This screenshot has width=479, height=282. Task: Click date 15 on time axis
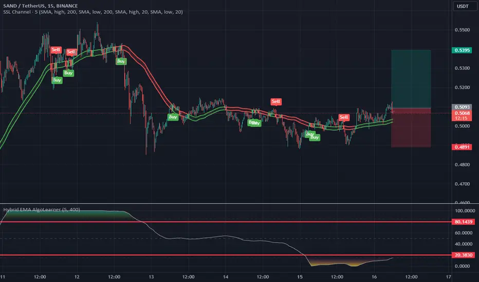point(300,277)
